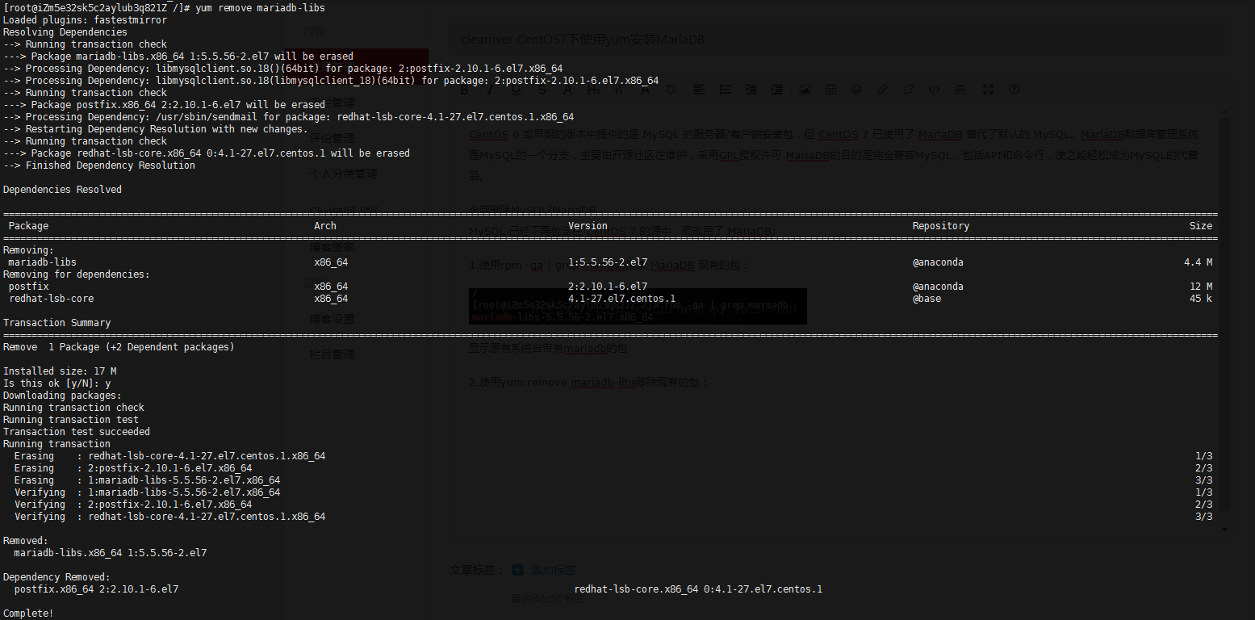Click help question-mark icon in editor toolbar

pyautogui.click(x=1013, y=90)
